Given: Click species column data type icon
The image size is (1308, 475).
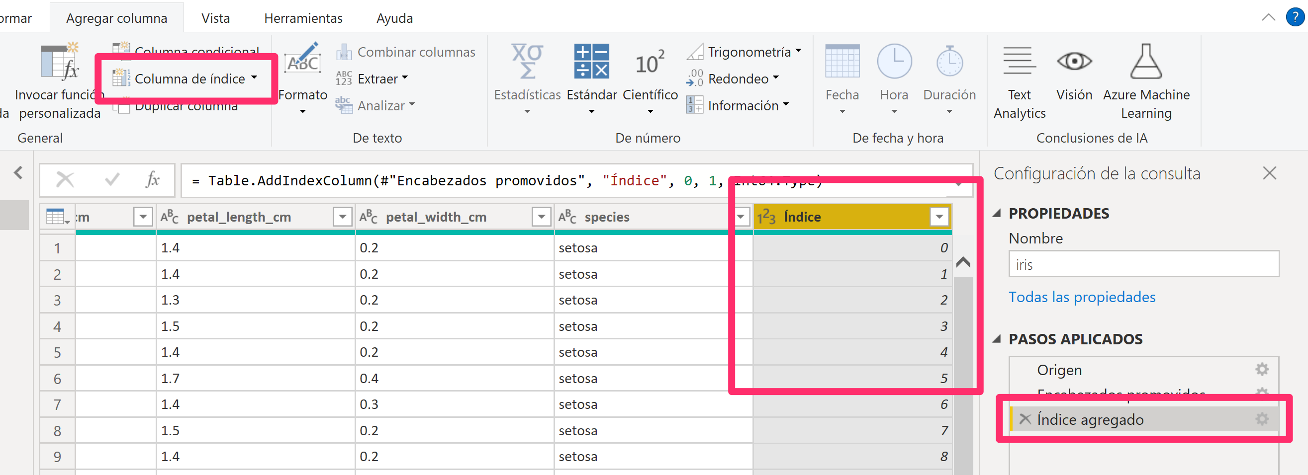Looking at the screenshot, I should coord(567,217).
